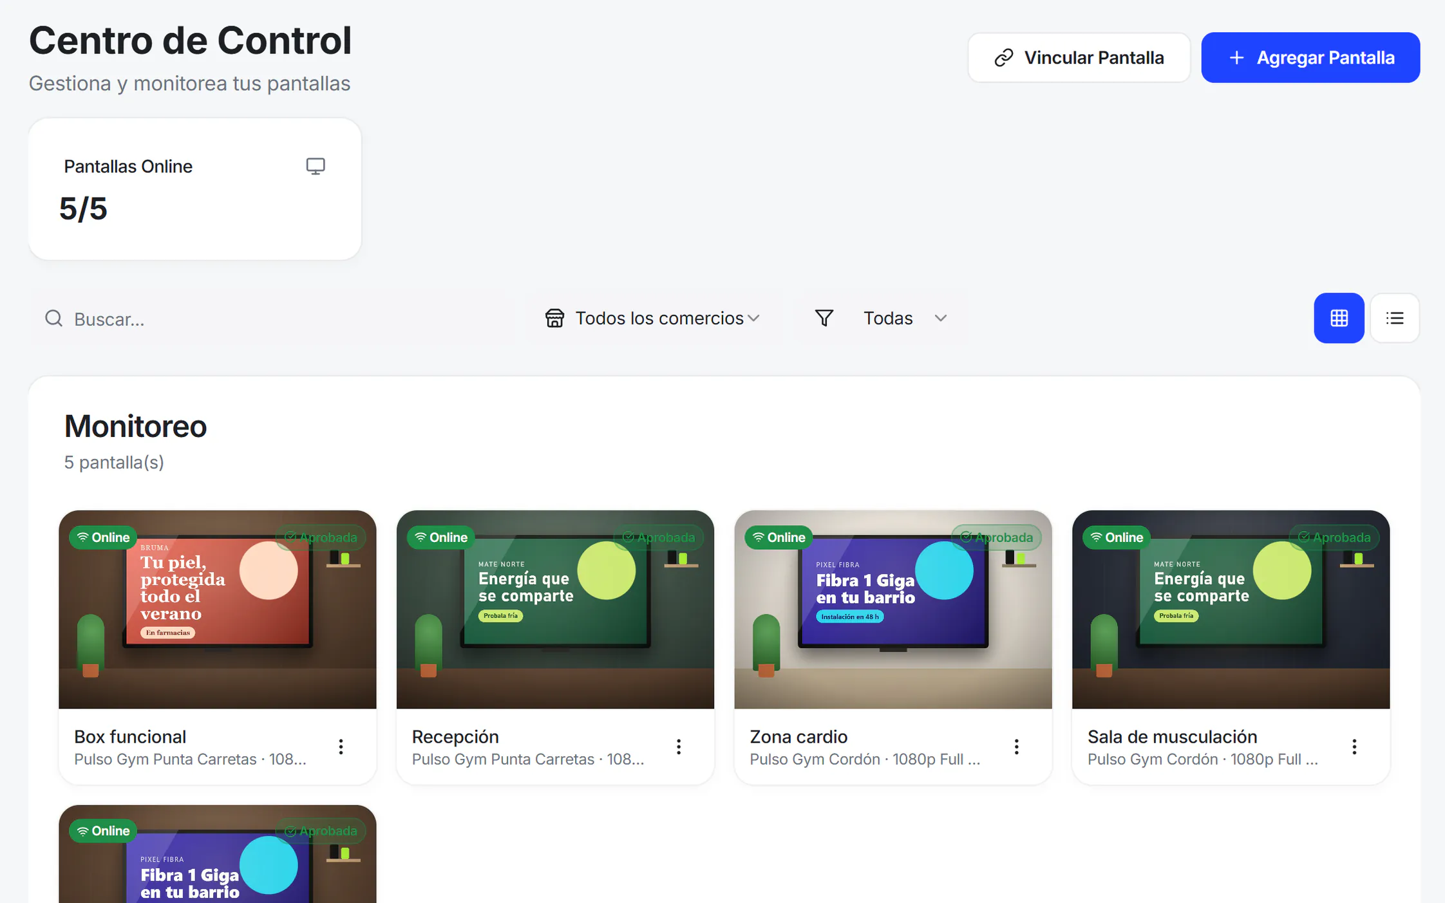
Task: Click the 5/5 online count
Action: coord(83,209)
